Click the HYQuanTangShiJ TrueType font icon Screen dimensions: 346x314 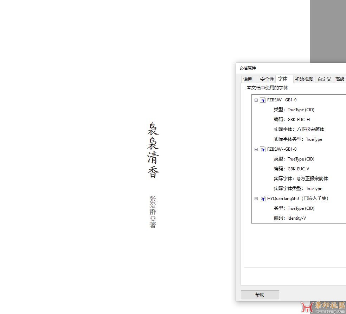click(x=263, y=199)
